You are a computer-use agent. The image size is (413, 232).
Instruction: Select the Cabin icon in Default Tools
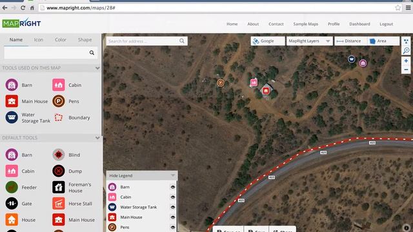click(12, 171)
